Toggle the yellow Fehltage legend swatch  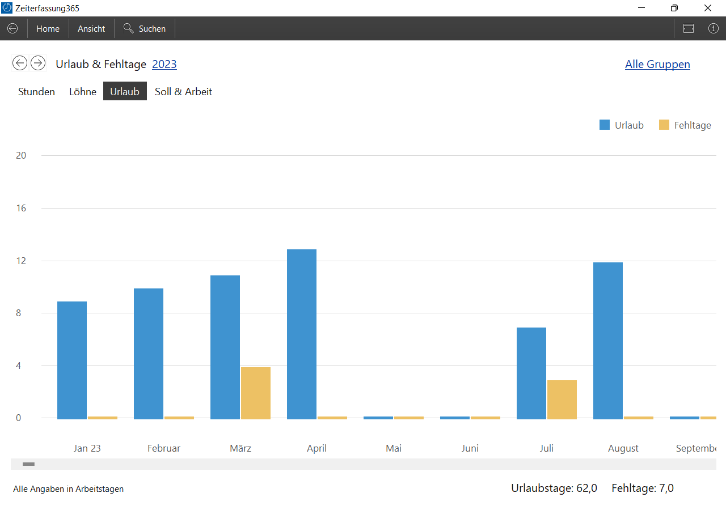tap(664, 125)
